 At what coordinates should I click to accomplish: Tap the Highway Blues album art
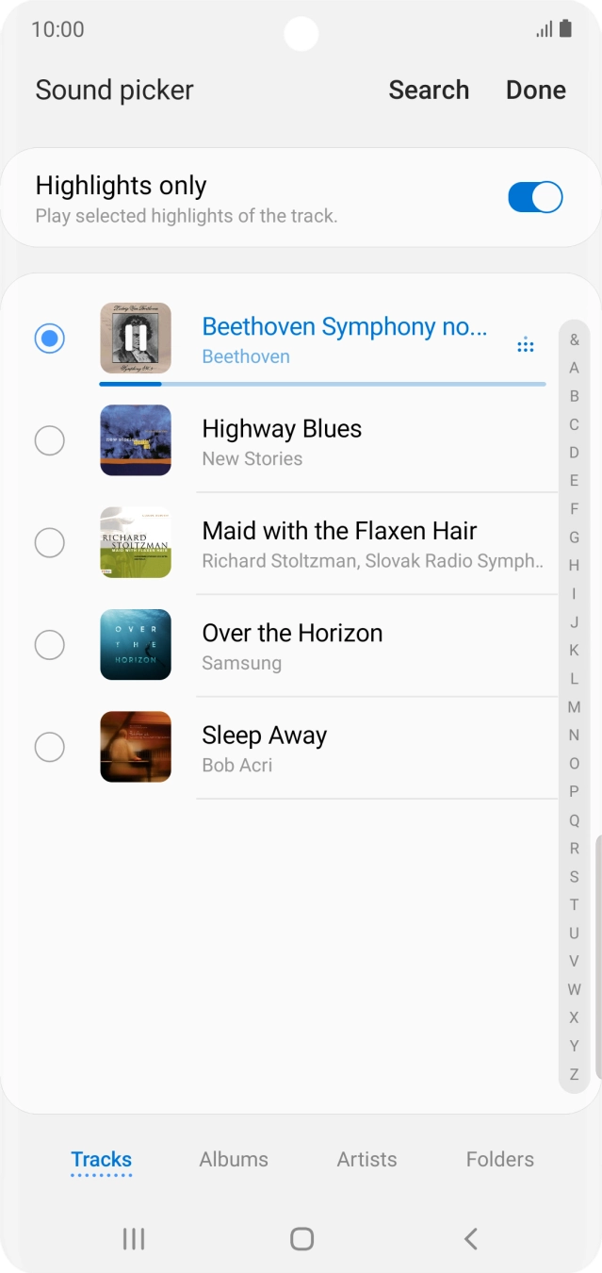(136, 440)
